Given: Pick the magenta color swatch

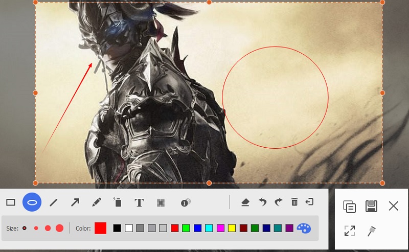Looking at the screenshot, I should coord(220,228).
